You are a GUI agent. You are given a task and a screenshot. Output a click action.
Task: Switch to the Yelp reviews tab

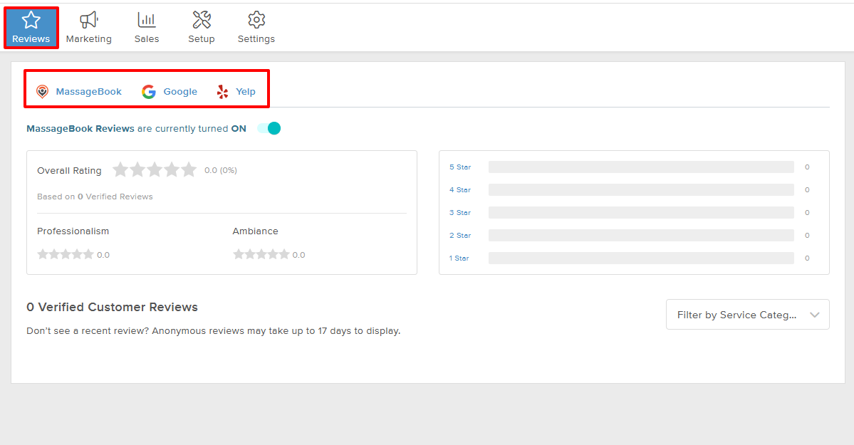coord(246,92)
